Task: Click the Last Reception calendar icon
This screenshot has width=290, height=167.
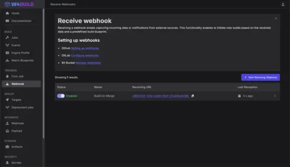Action: (x=239, y=96)
